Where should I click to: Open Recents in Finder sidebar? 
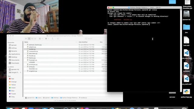[x=13, y=51]
